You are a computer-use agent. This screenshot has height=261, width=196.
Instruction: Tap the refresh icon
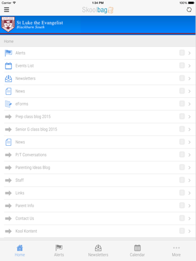click(189, 10)
